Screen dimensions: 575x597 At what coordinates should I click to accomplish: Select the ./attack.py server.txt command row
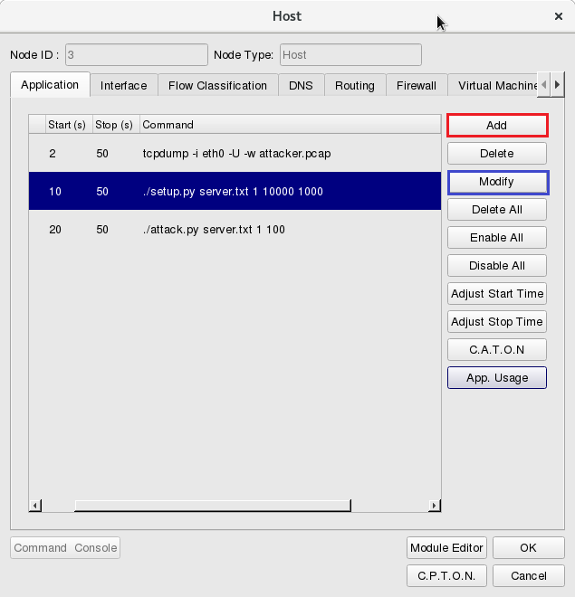tap(235, 230)
